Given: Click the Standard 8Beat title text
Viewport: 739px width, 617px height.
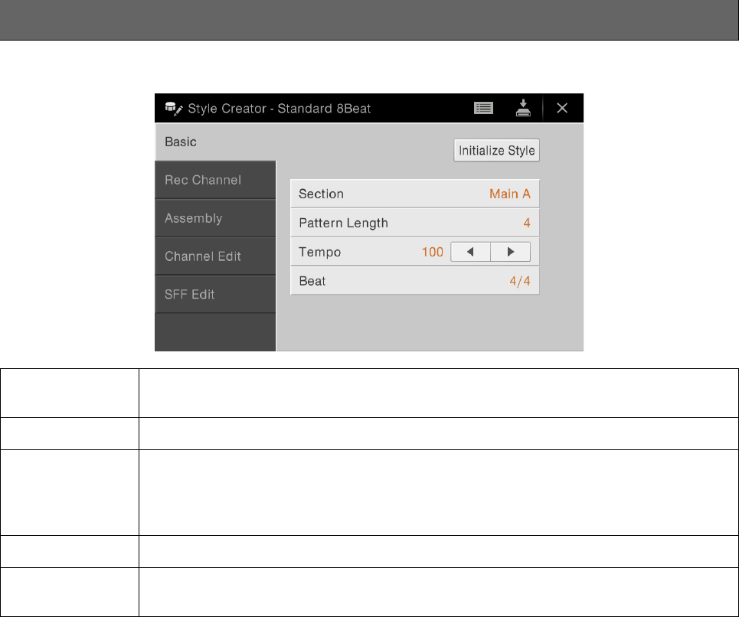Looking at the screenshot, I should click(324, 109).
